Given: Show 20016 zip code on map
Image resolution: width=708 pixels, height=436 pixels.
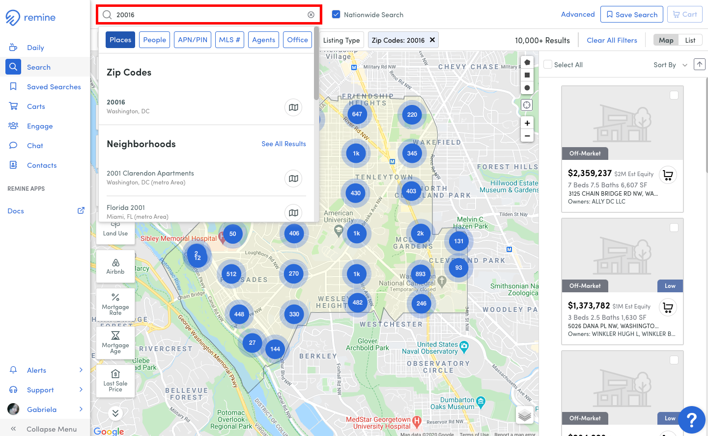Looking at the screenshot, I should pyautogui.click(x=293, y=107).
